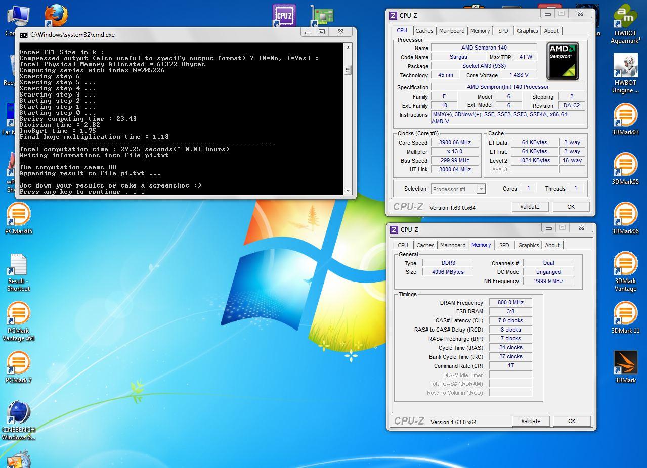
Task: Click the Level 2 1024 KBytes cache value
Action: tap(535, 161)
